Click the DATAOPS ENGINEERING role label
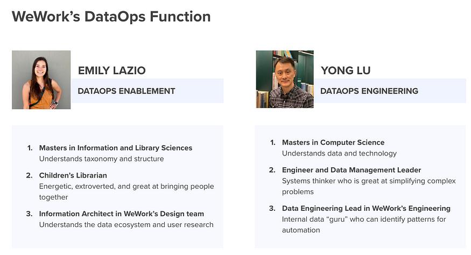471x255 pixels. [369, 91]
